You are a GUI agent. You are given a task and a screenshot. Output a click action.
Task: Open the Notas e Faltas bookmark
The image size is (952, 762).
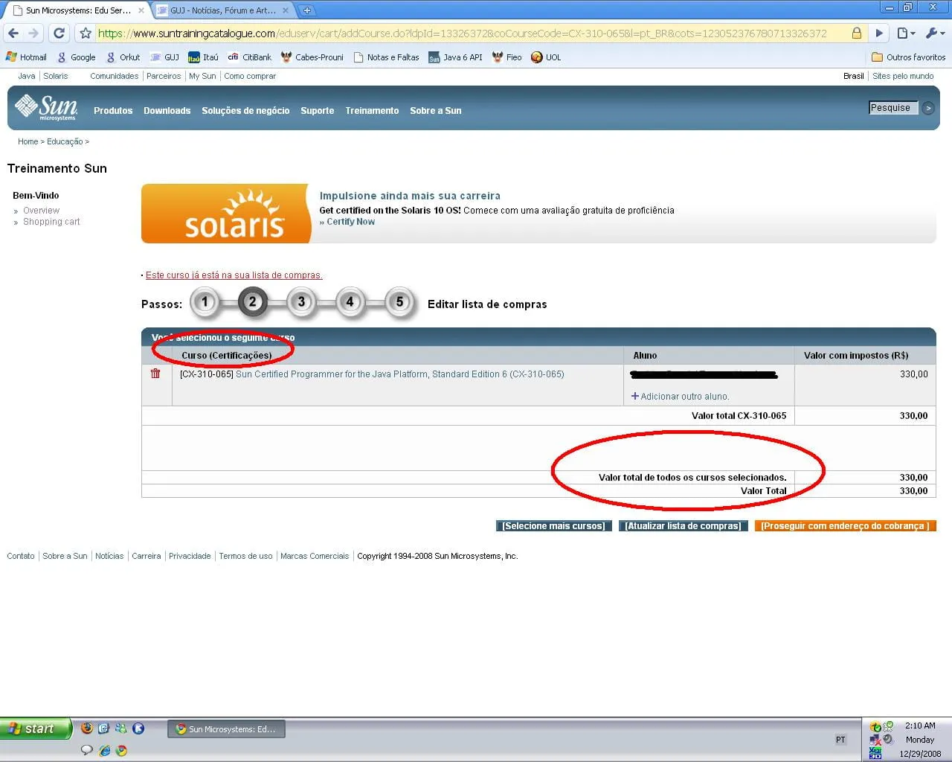[387, 57]
